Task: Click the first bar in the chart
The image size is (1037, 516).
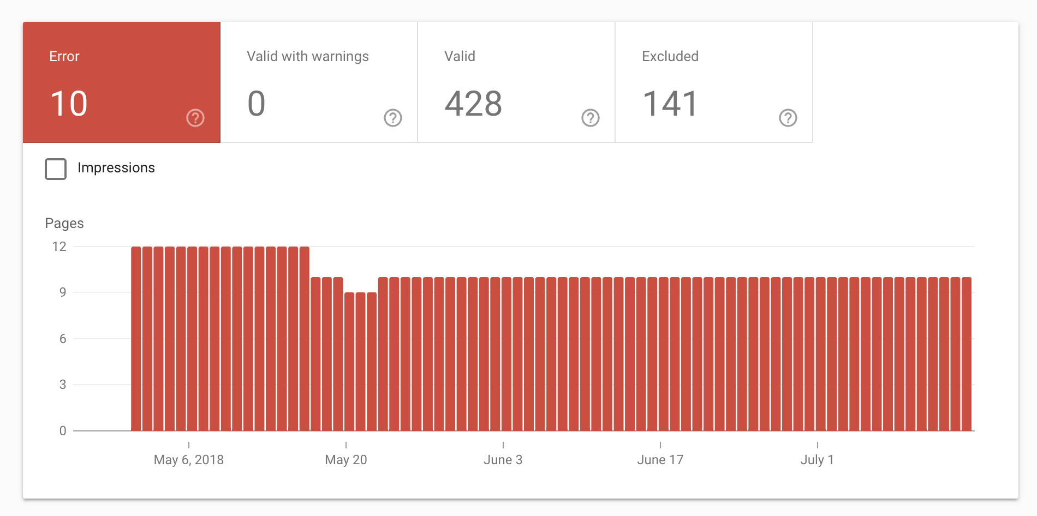Action: pyautogui.click(x=136, y=338)
